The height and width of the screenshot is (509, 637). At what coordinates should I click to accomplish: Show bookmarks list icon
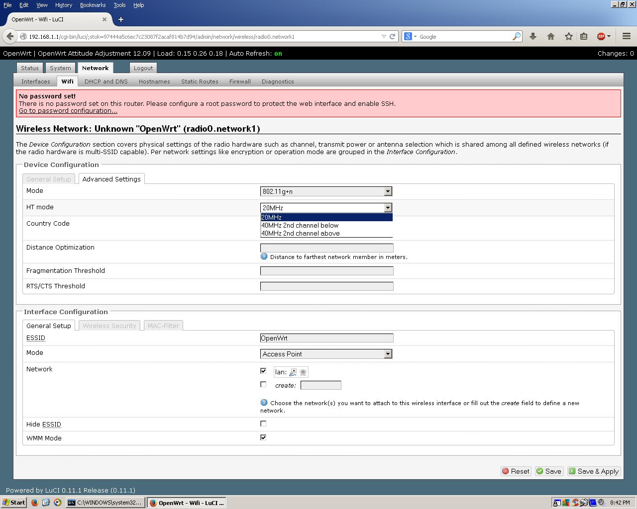pos(584,36)
